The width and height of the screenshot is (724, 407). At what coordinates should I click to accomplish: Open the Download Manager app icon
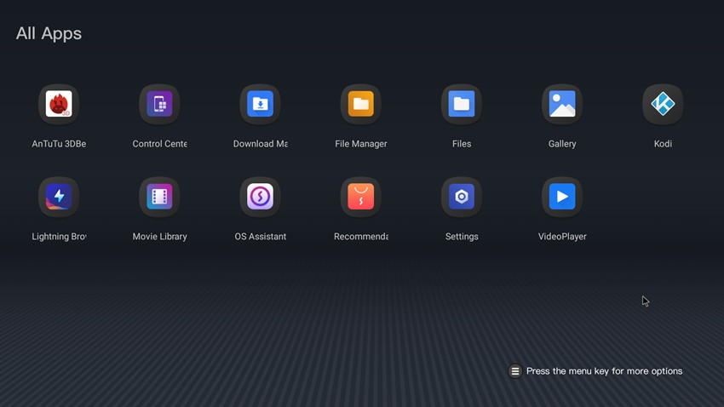tap(260, 105)
